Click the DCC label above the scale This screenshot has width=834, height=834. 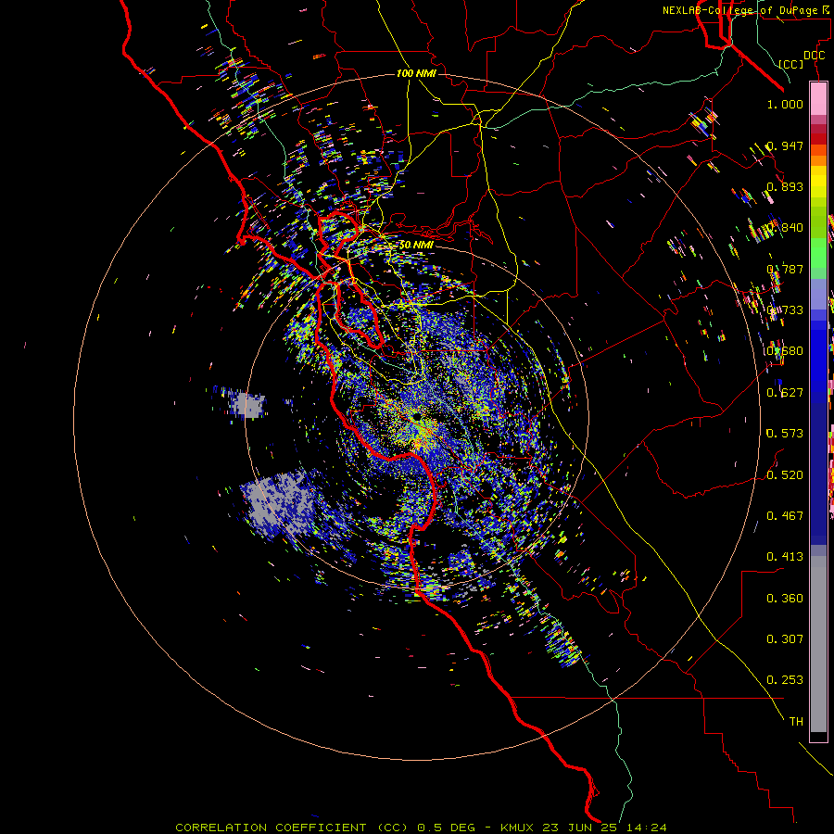814,56
